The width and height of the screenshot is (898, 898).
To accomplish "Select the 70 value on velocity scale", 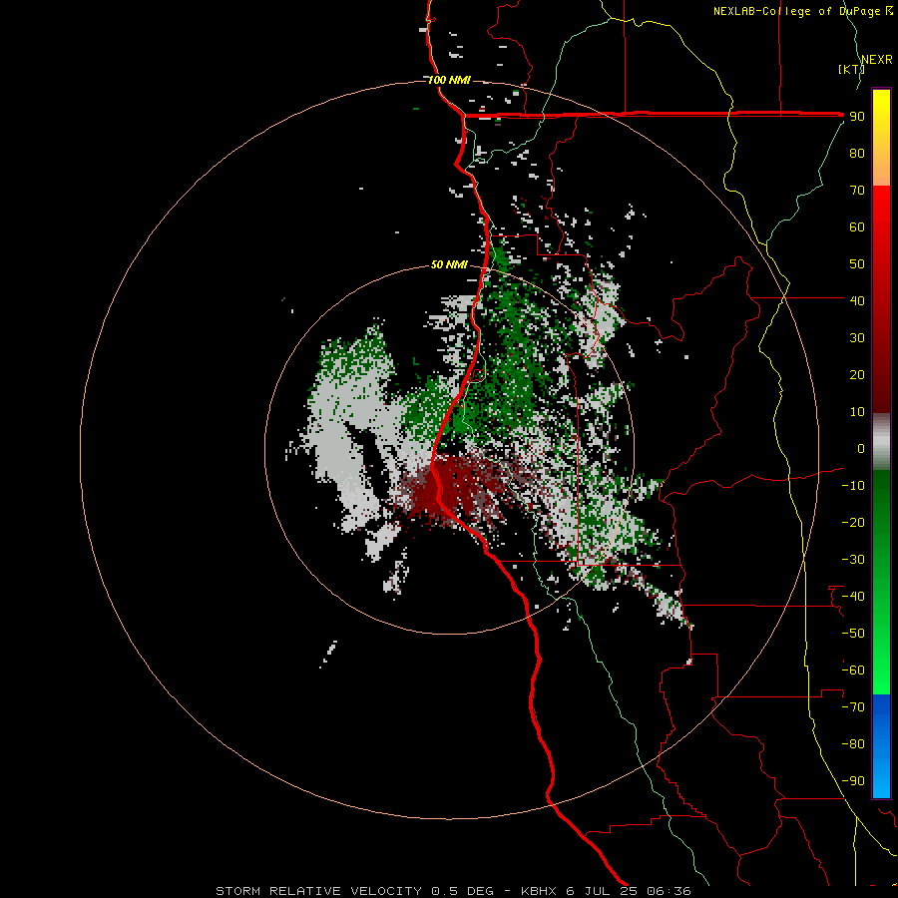I will [857, 191].
